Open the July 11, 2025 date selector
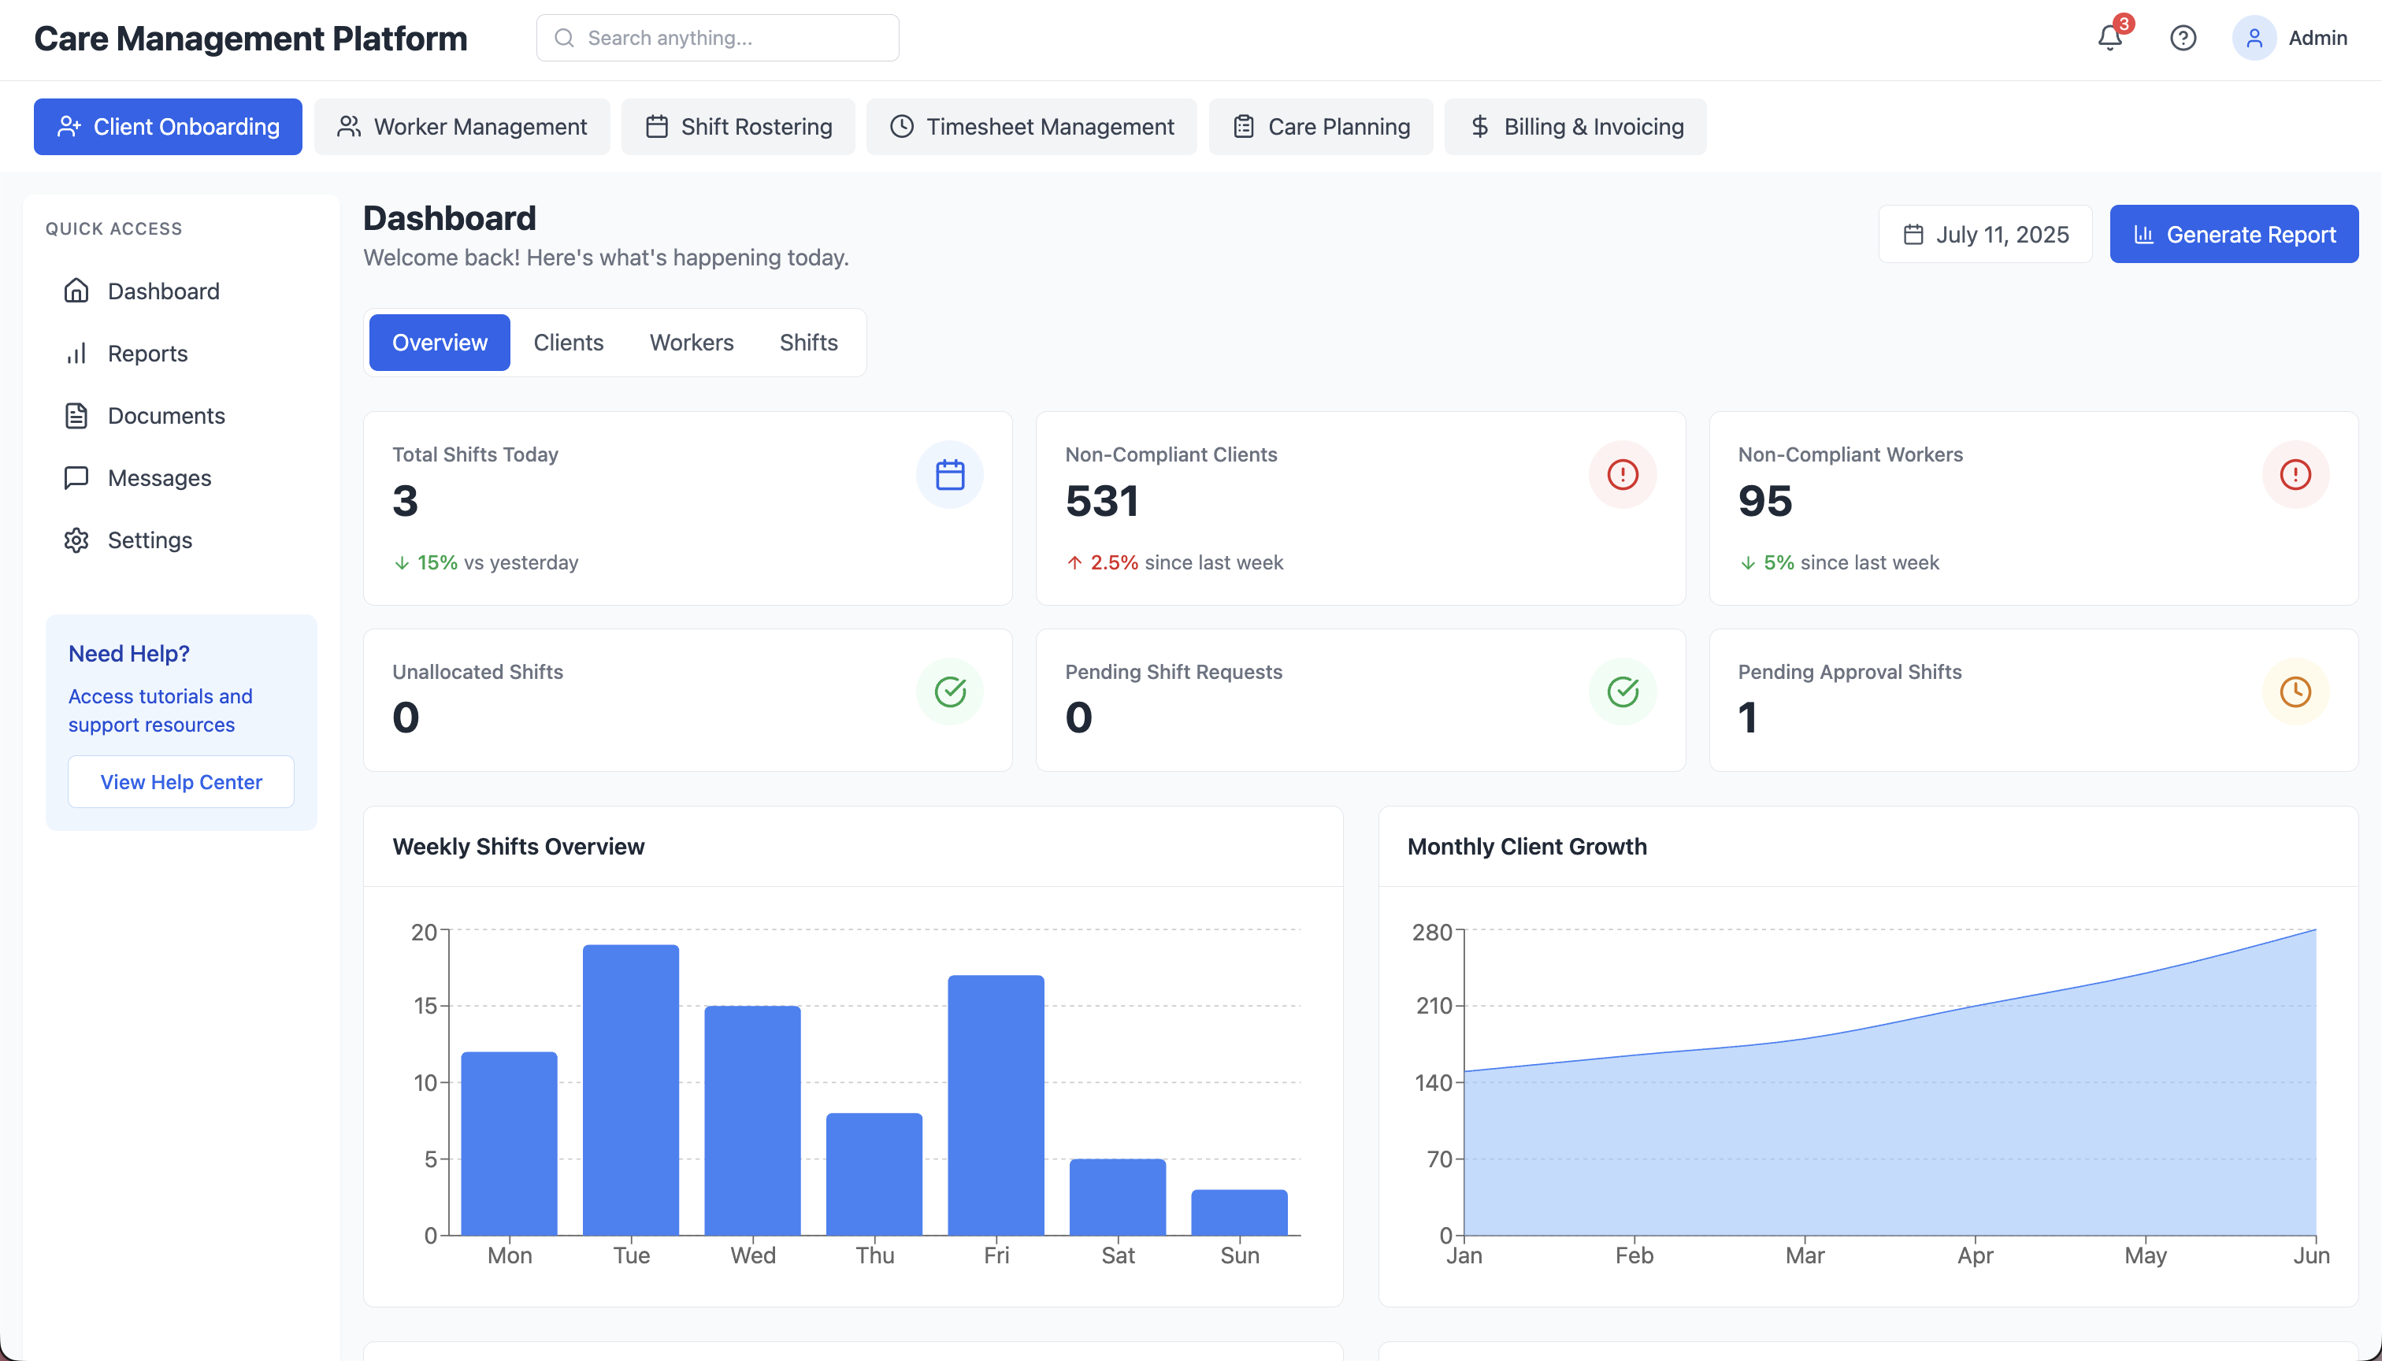2382x1361 pixels. click(1985, 234)
